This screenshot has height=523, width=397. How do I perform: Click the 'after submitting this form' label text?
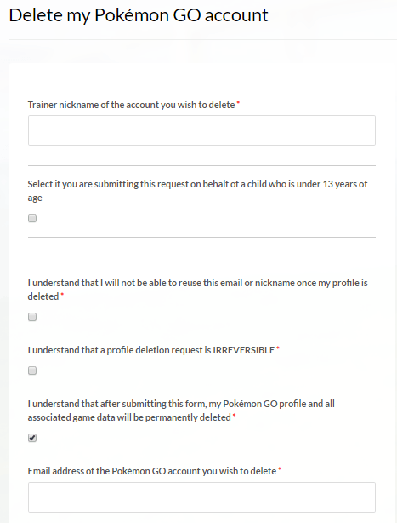pos(181,411)
